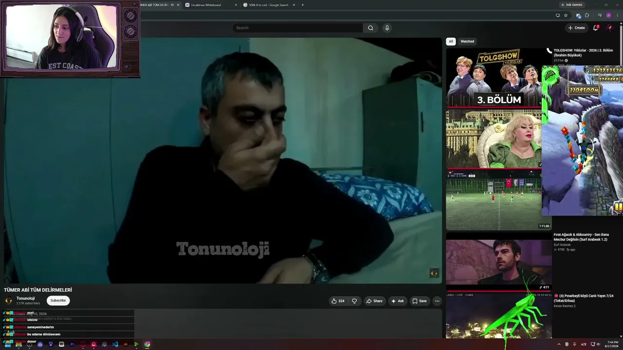Click the Ask Gemini button
The width and height of the screenshot is (623, 350).
[571, 5]
